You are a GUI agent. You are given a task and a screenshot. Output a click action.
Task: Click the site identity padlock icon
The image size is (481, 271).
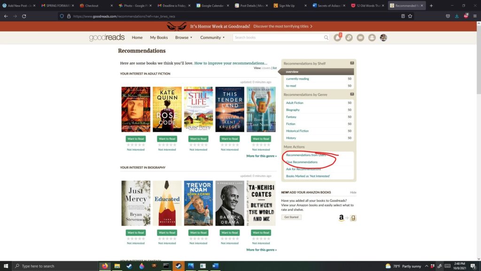click(x=69, y=16)
